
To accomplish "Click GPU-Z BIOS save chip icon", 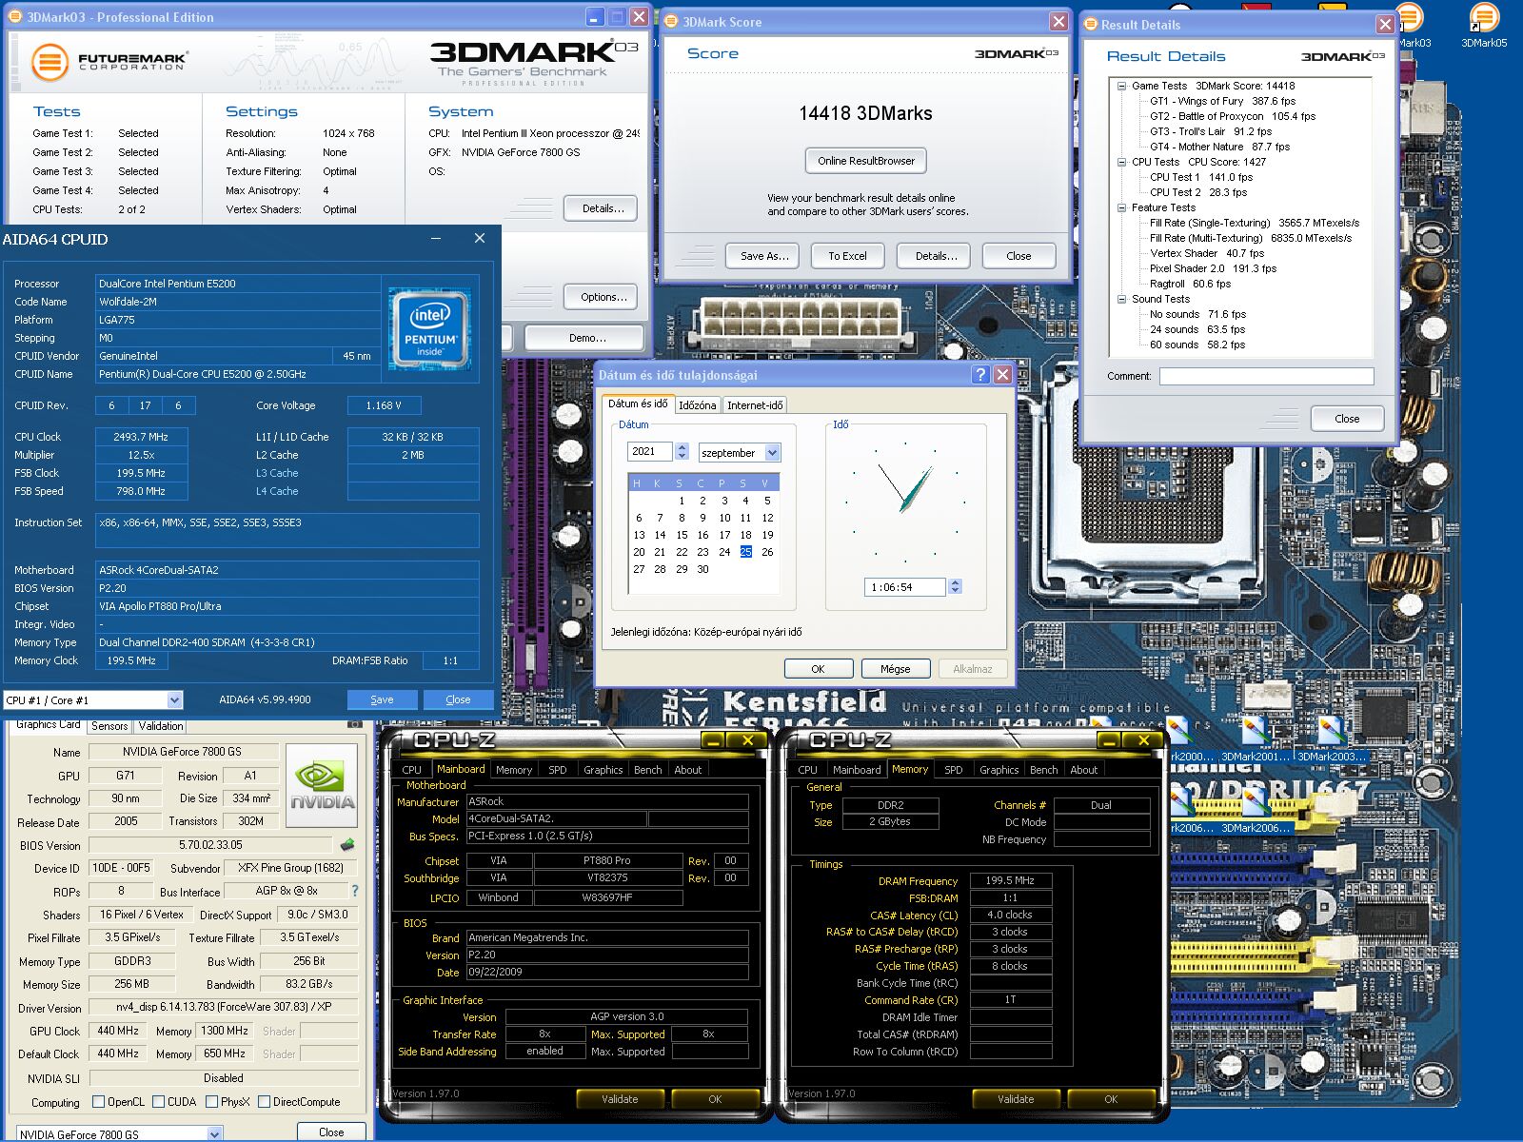I will click(347, 845).
